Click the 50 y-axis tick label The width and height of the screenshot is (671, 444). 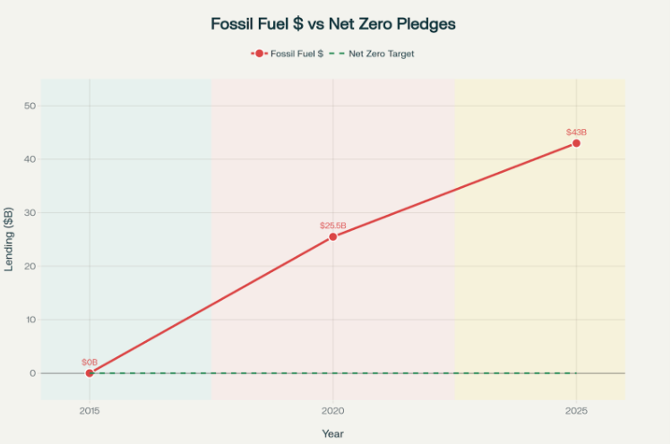coord(30,106)
